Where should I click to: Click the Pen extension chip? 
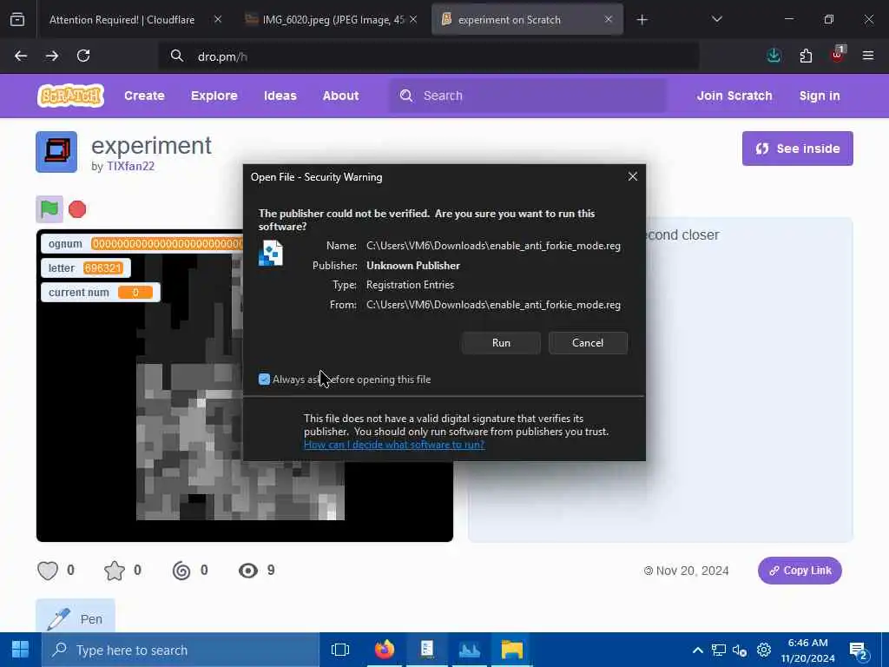click(76, 617)
